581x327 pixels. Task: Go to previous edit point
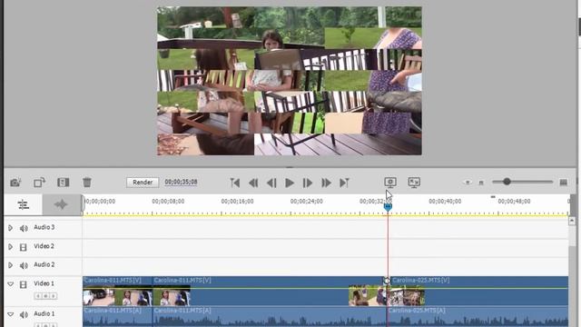235,183
